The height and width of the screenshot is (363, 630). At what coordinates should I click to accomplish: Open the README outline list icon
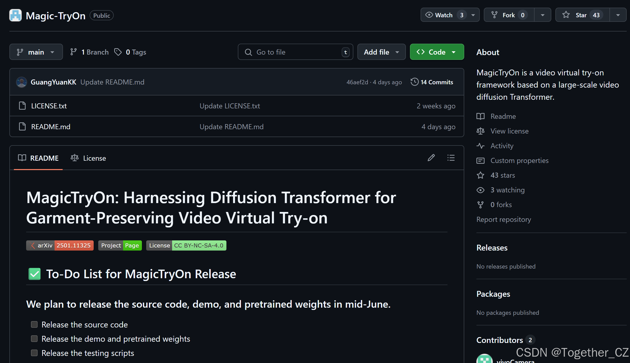tap(451, 158)
